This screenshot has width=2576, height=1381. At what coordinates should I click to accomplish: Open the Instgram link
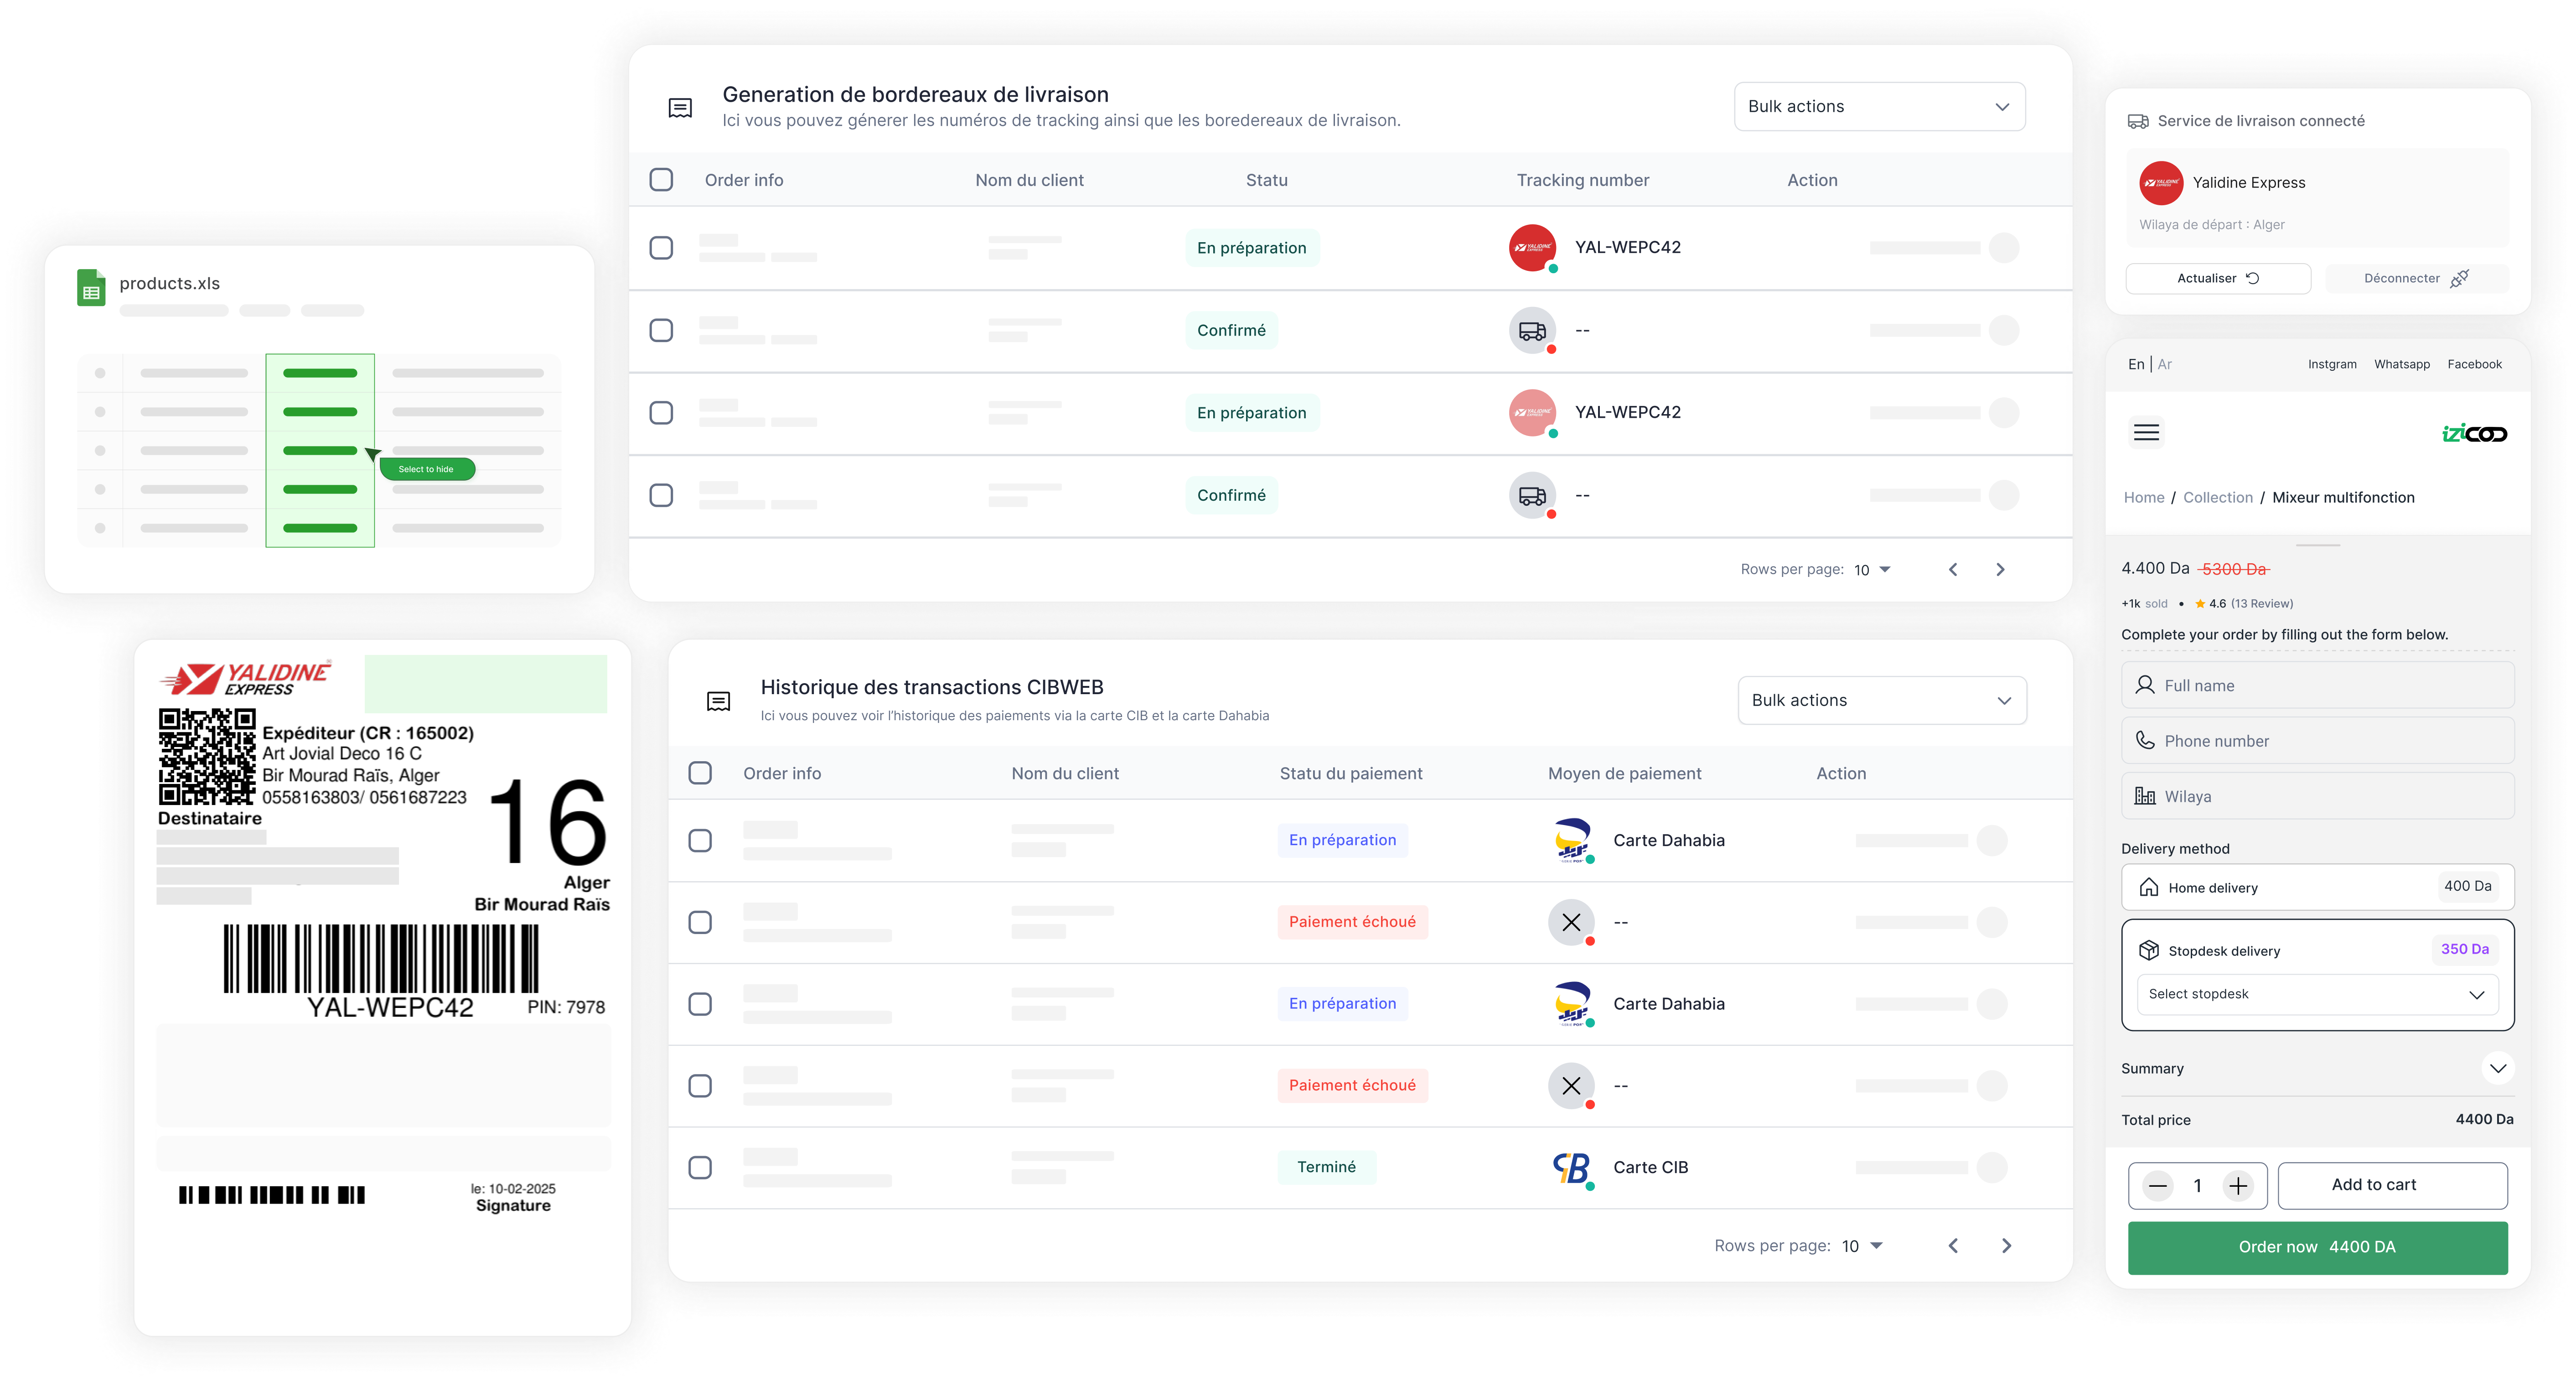[x=2332, y=365]
